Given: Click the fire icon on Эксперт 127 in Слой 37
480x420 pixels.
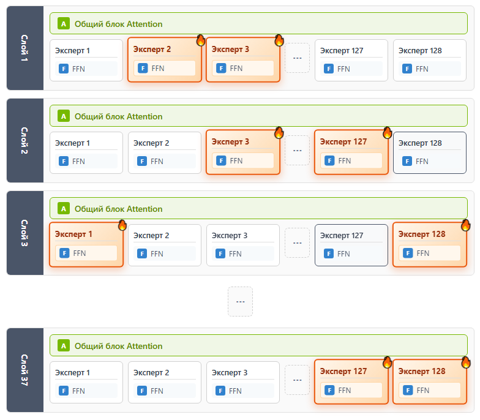Looking at the screenshot, I should tap(387, 362).
